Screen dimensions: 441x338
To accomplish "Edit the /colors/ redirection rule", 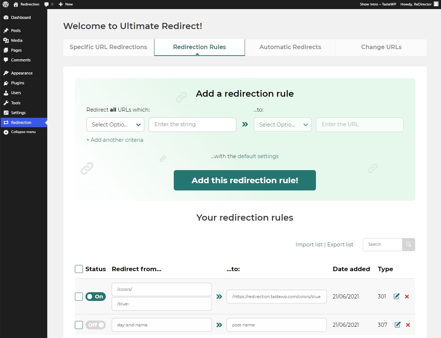I will click(x=397, y=297).
